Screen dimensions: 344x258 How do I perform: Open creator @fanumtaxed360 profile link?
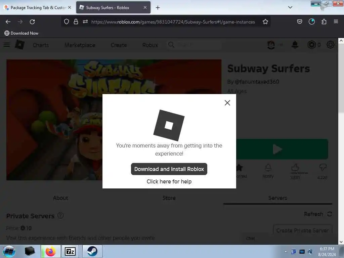[x=257, y=82]
